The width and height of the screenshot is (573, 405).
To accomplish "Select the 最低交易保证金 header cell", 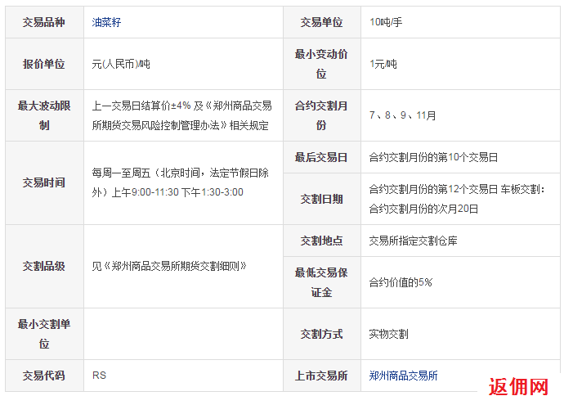I will (321, 282).
